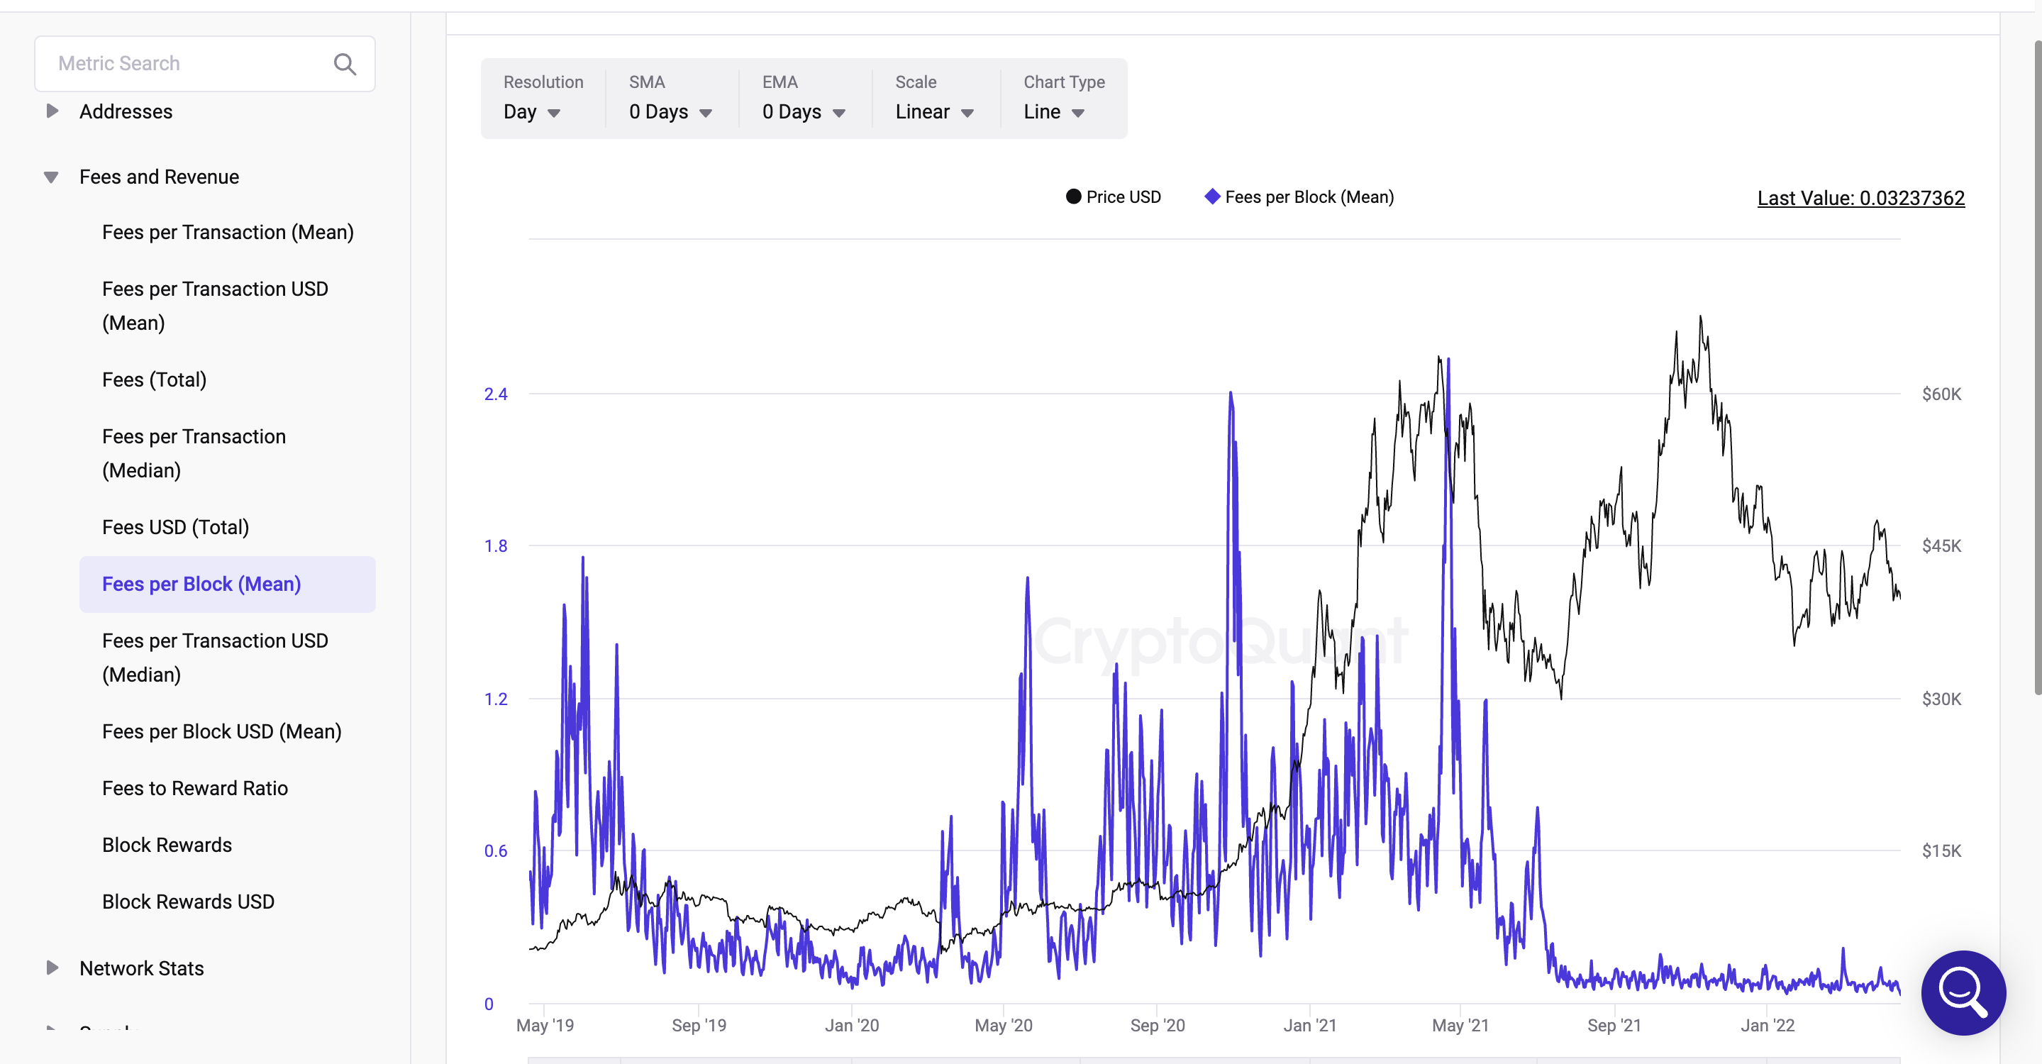This screenshot has width=2042, height=1064.
Task: Open the EMA 0 Days dropdown
Action: click(x=804, y=112)
